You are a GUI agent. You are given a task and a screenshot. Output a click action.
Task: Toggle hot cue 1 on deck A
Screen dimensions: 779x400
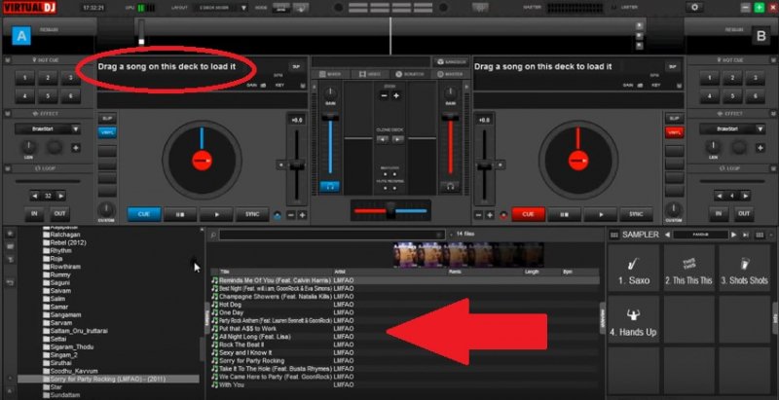coord(25,78)
